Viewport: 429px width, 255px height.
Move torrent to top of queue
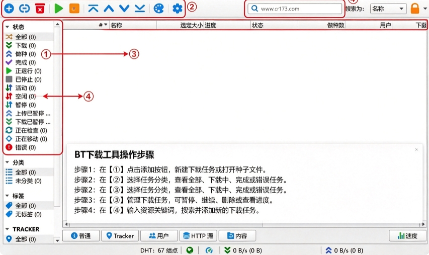(93, 9)
